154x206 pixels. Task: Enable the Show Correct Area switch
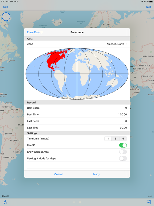[x=123, y=152]
